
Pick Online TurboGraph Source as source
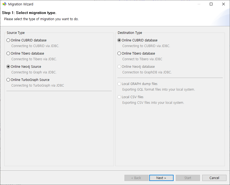[x=8, y=80]
